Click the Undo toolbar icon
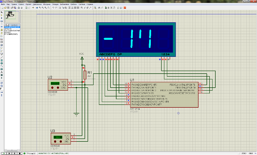257x155 pixels. click(53, 8)
